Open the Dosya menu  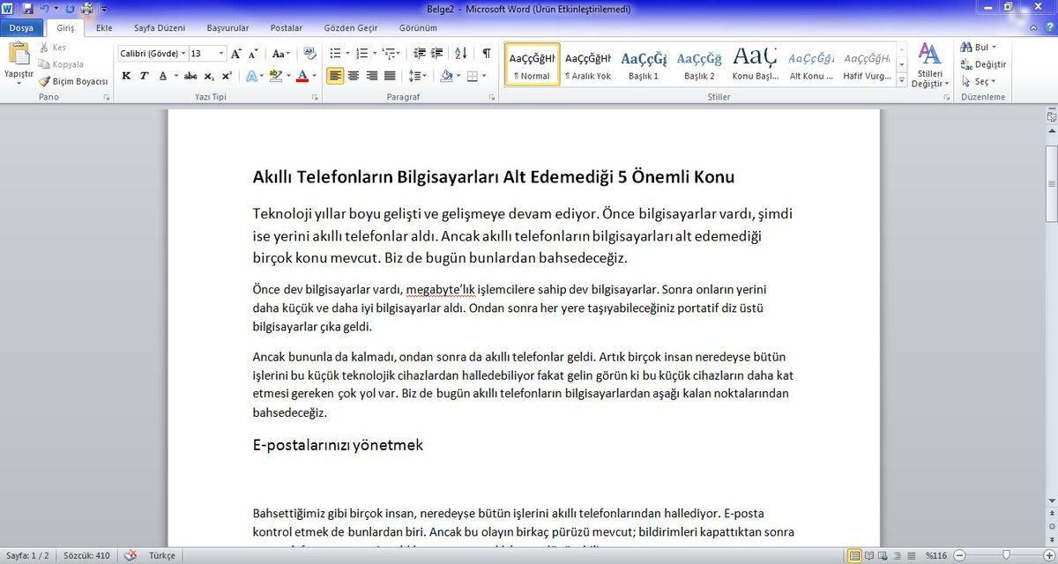21,27
